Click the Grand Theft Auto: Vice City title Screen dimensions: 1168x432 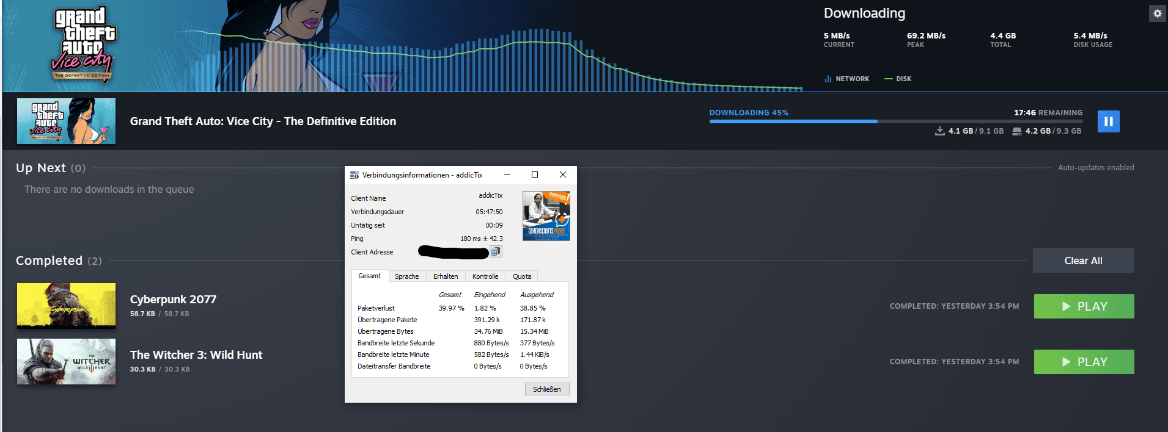(x=263, y=121)
